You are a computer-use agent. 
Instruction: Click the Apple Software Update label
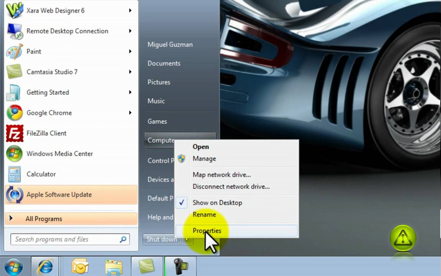(x=59, y=195)
